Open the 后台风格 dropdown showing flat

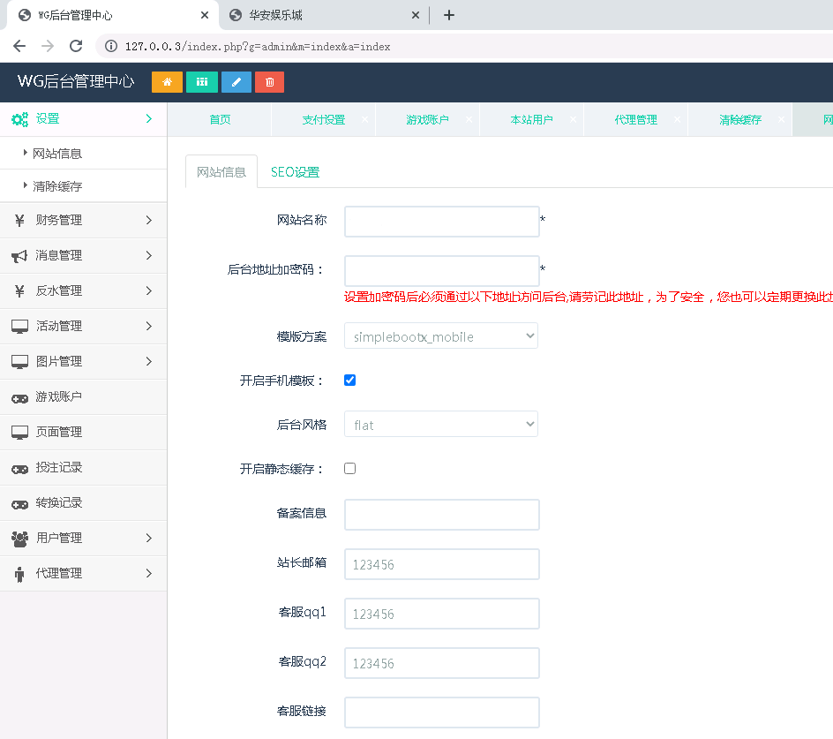[x=440, y=424]
